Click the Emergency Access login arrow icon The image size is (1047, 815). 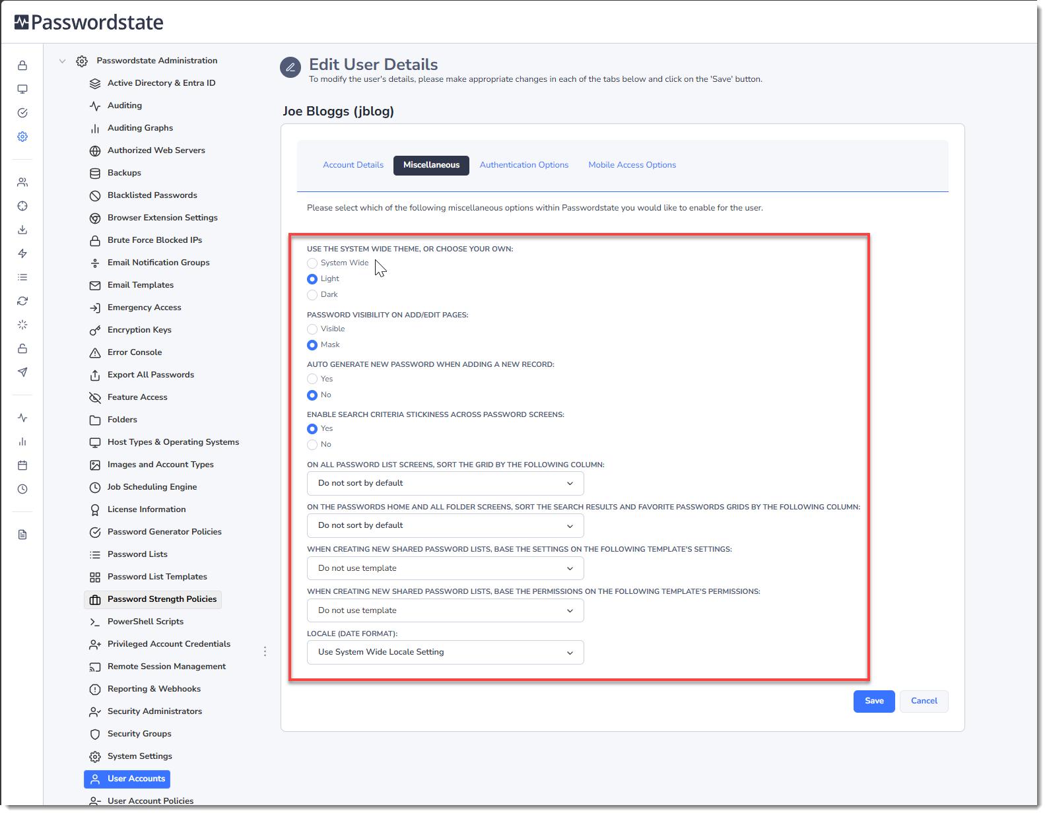95,308
